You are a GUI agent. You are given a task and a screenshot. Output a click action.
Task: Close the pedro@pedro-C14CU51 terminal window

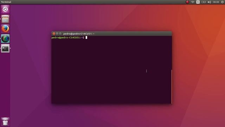point(54,34)
